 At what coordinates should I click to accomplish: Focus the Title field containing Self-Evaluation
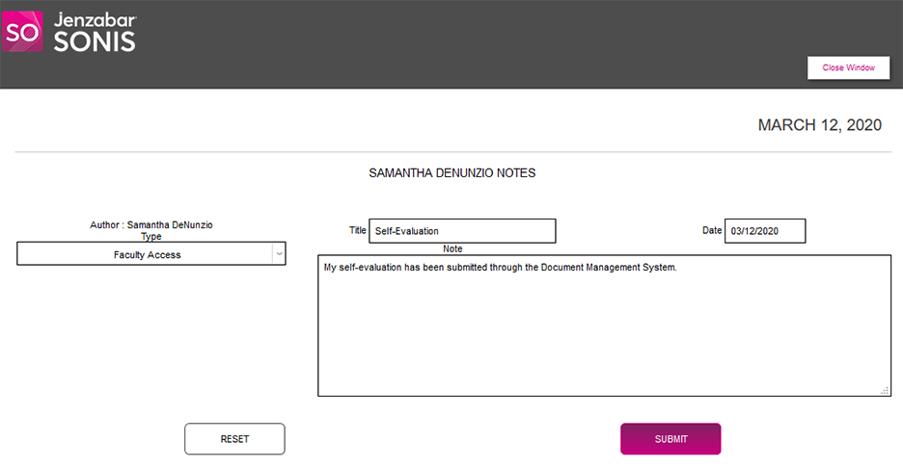(462, 231)
